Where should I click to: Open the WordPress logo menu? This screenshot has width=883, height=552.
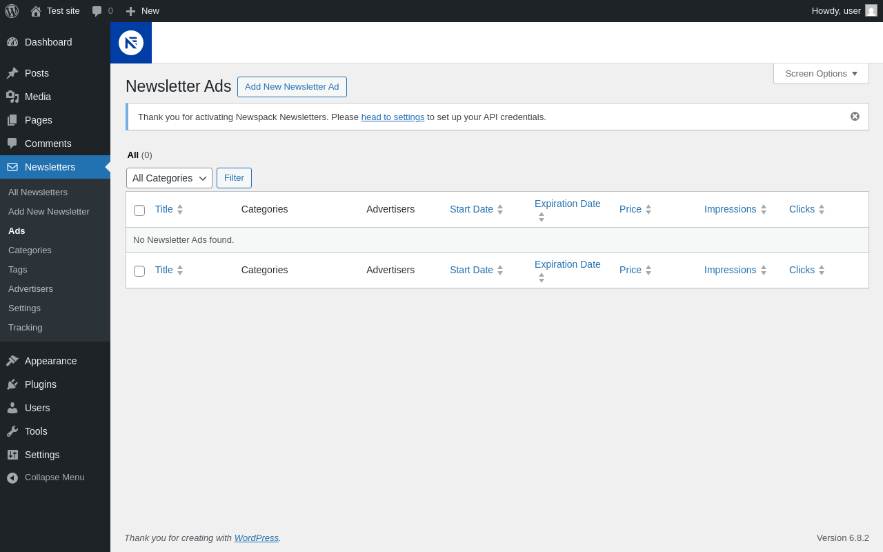12,11
